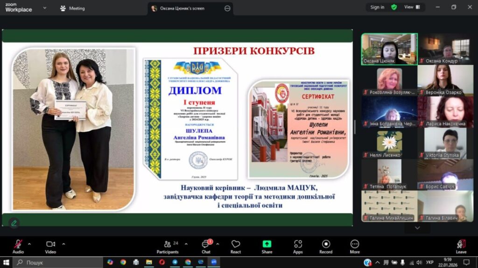Click the green encryption shield icon

pyautogui.click(x=394, y=7)
